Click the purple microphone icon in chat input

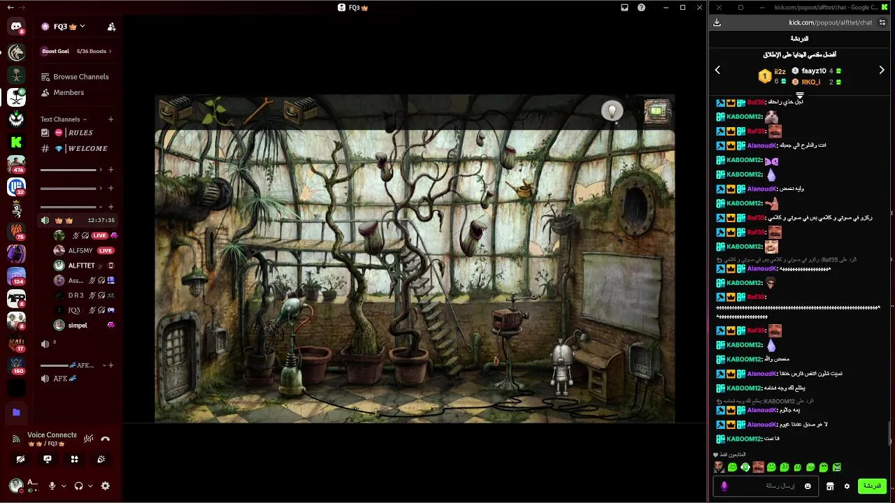tap(724, 486)
